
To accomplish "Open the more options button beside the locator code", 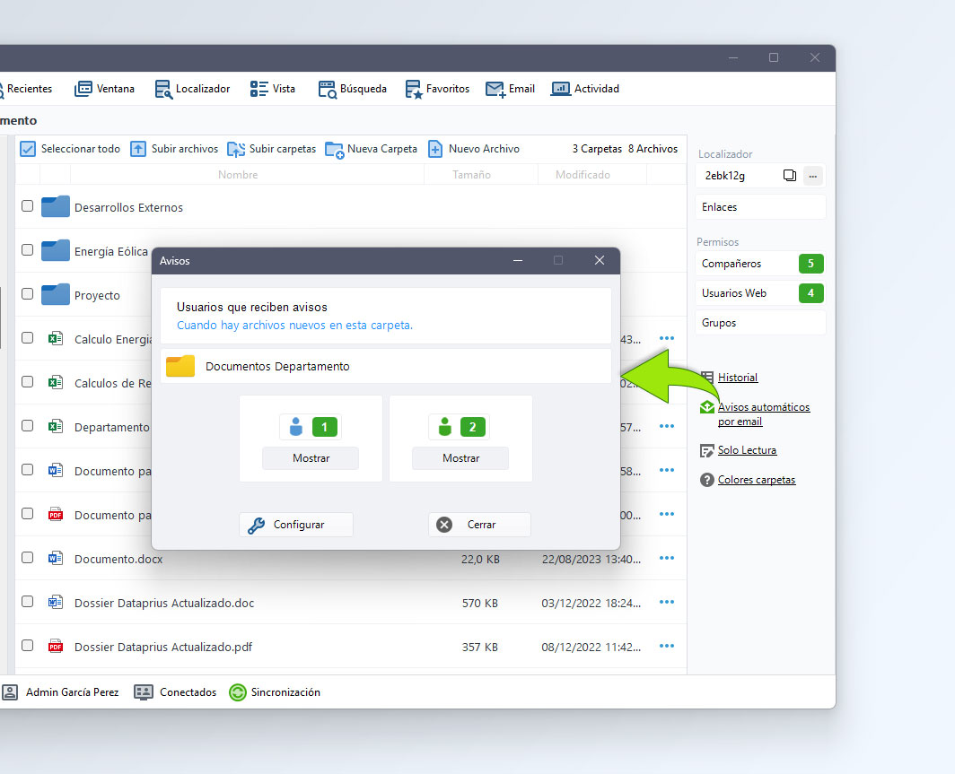I will tap(813, 176).
